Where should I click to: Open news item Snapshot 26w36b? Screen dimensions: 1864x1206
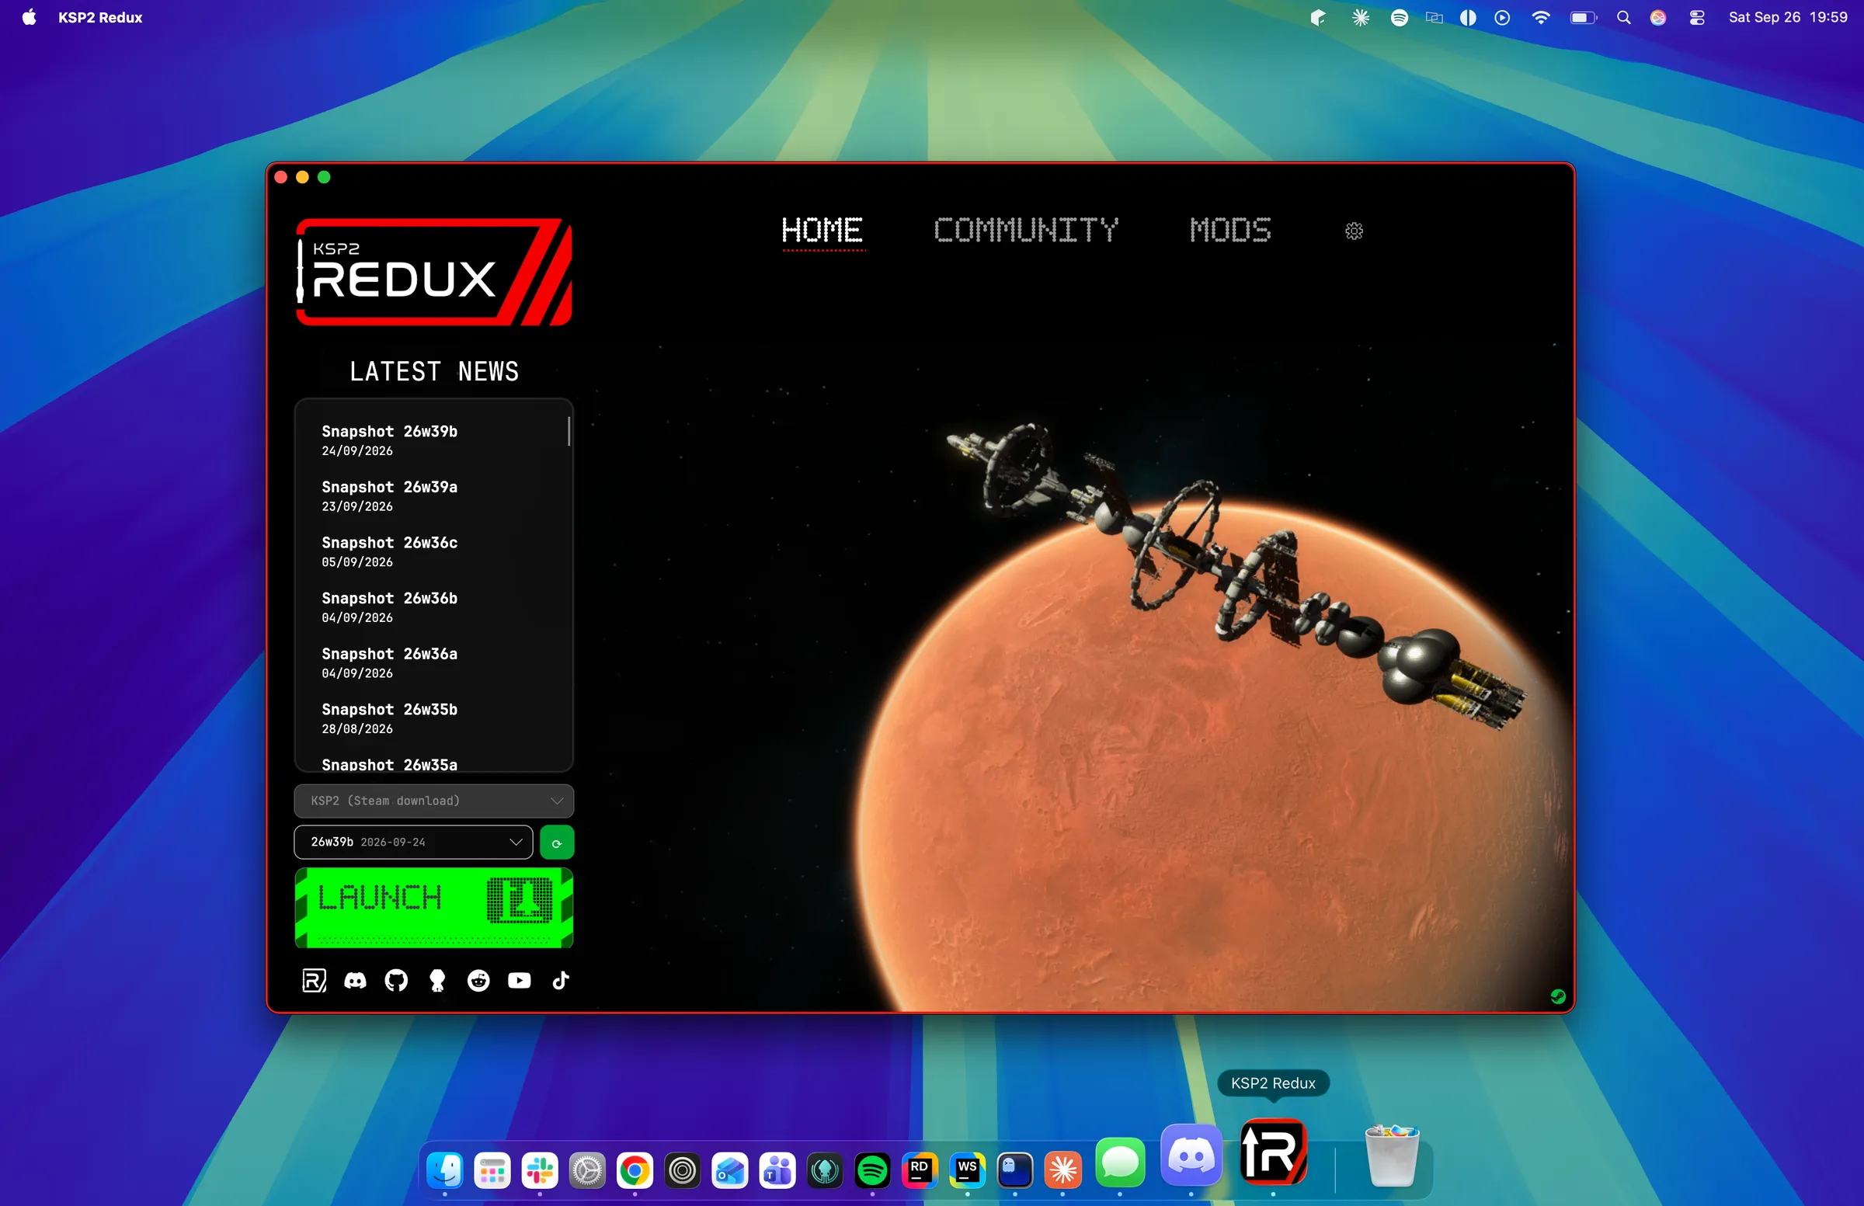389,607
